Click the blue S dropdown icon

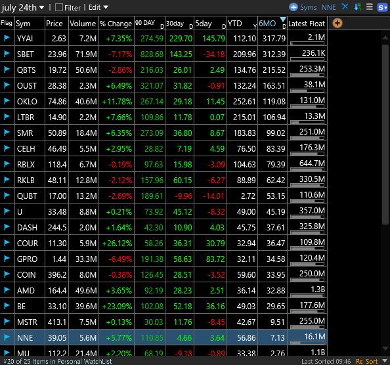(382, 7)
